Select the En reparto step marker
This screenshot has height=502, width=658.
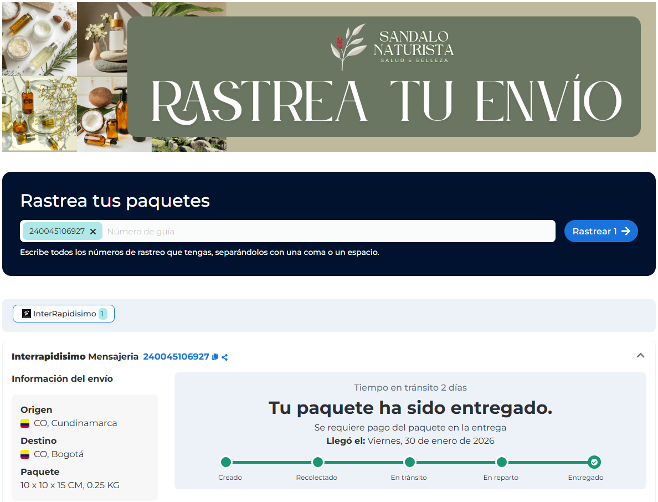501,462
